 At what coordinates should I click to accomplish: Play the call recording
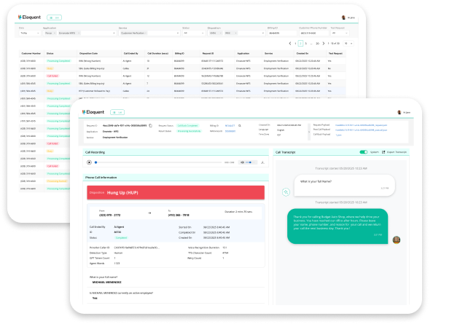click(89, 162)
